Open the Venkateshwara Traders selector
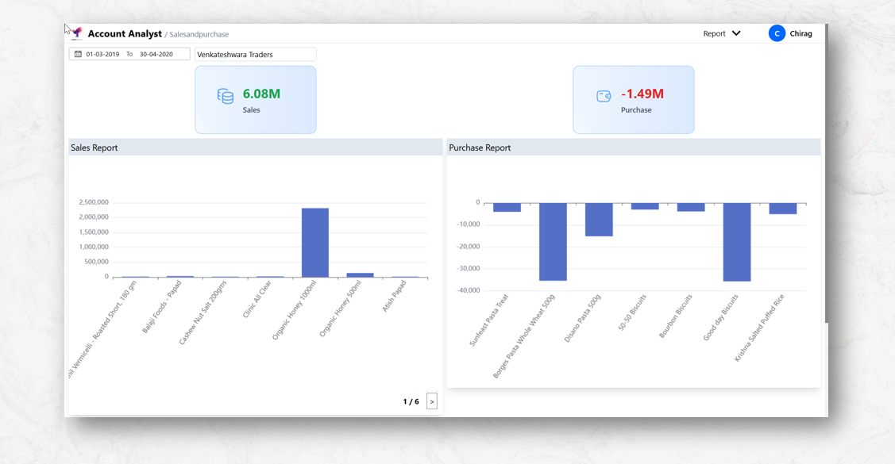 (255, 54)
